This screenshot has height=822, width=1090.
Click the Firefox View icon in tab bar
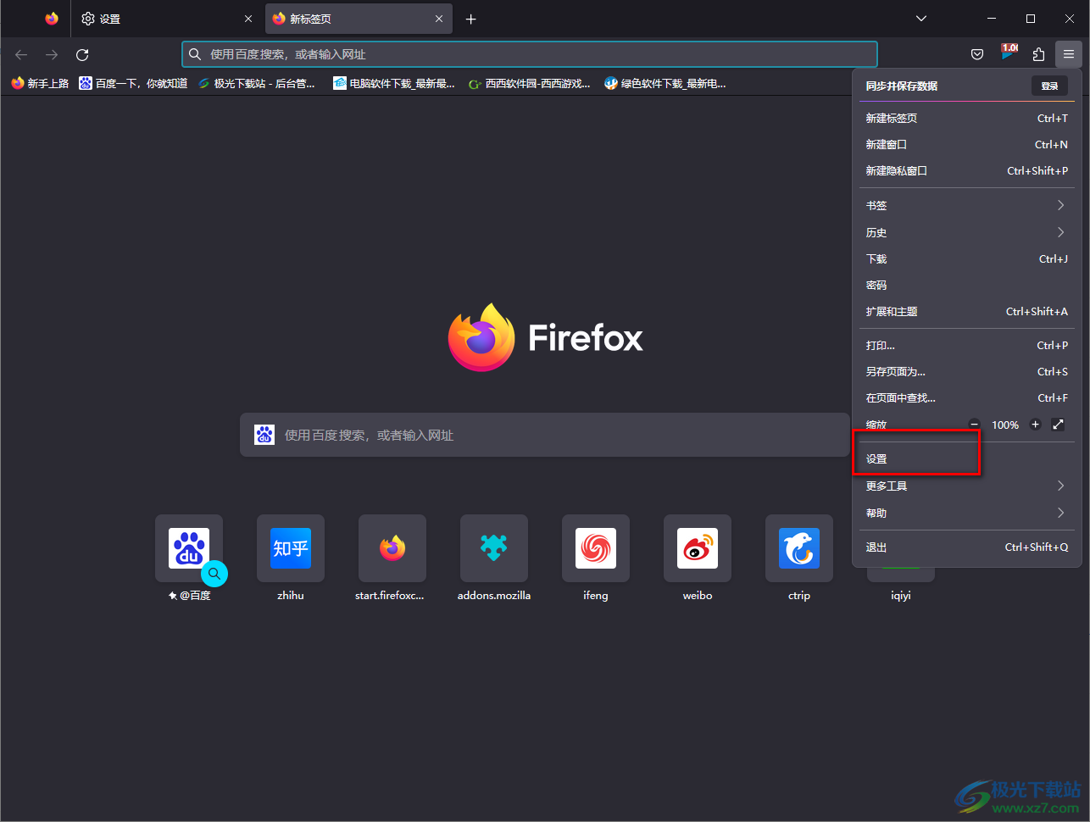tap(52, 19)
